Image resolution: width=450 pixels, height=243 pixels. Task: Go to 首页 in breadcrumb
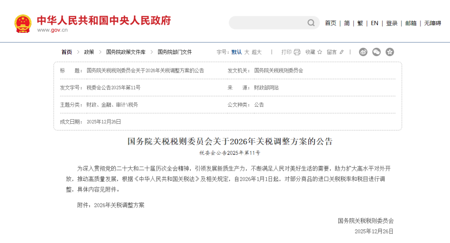pos(67,52)
